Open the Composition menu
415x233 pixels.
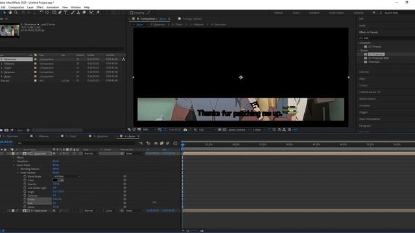(16, 7)
